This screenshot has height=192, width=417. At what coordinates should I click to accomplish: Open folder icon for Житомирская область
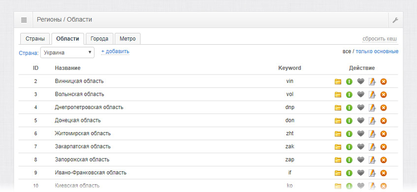coord(338,134)
